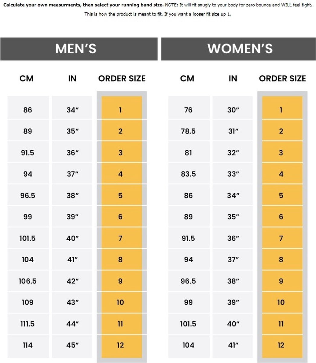Click women's IN column header

(233, 79)
